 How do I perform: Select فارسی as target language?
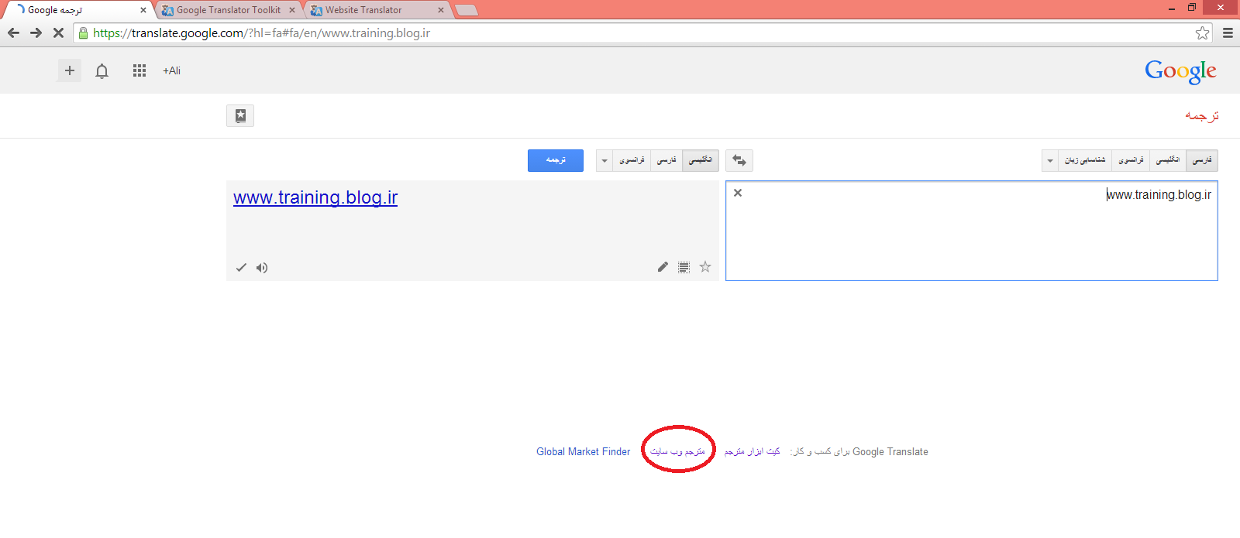tap(666, 160)
